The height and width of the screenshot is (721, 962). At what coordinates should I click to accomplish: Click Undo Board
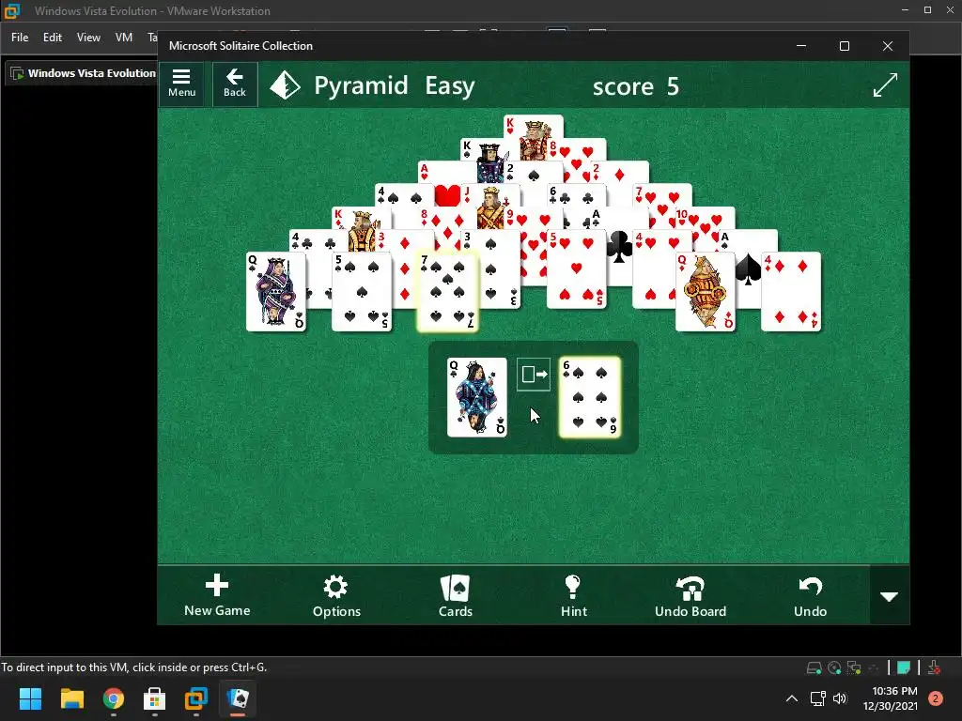tap(690, 595)
